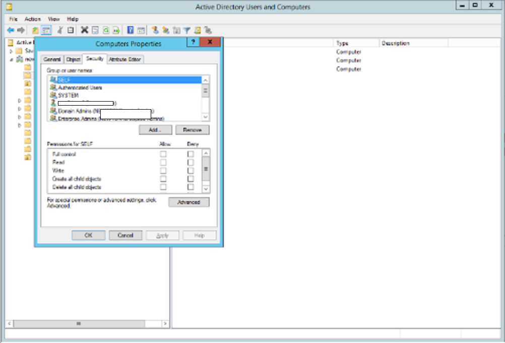This screenshot has width=505, height=343.
Task: Click the Advanced button
Action: (x=189, y=202)
